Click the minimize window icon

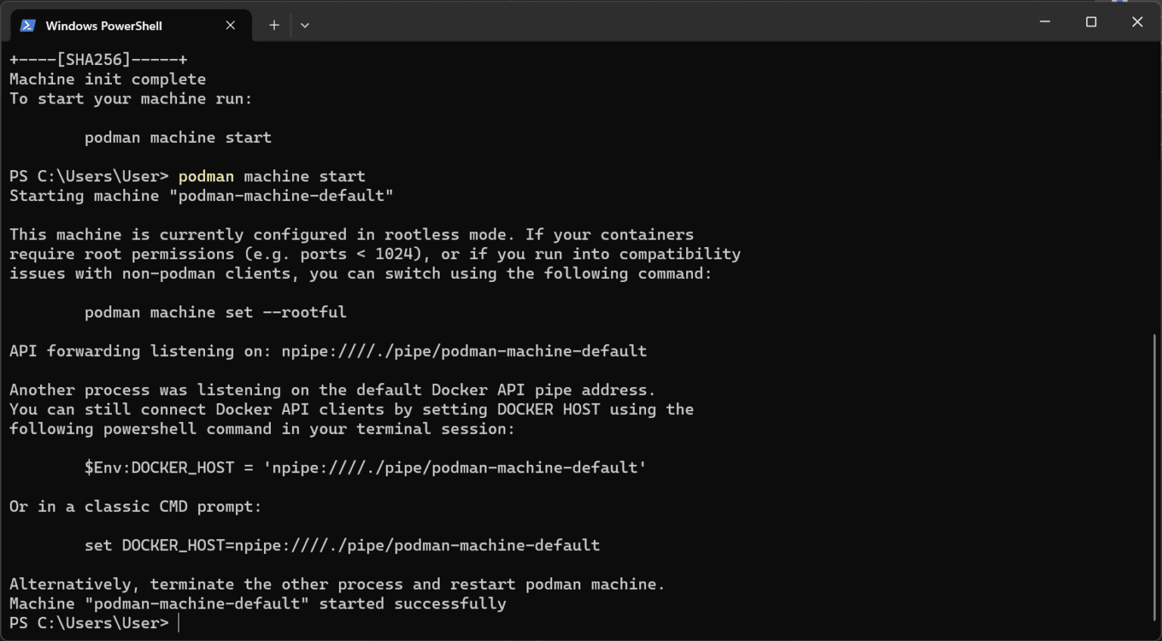pos(1045,21)
